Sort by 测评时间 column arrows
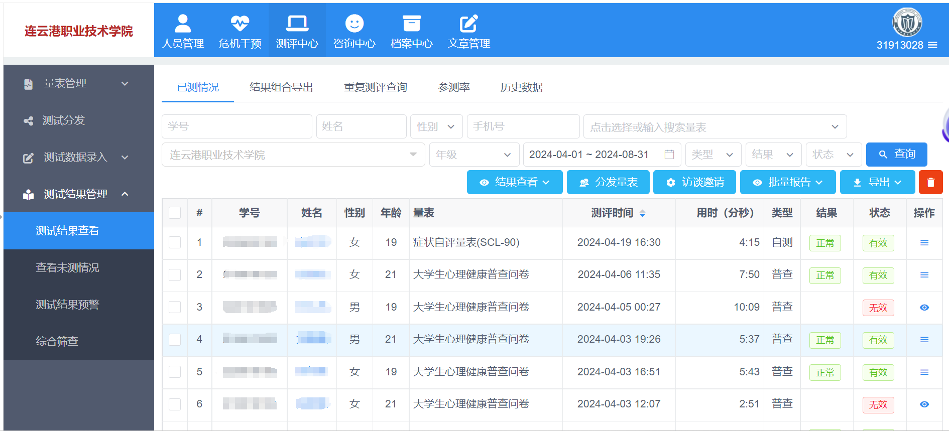Viewport: 949px width, 431px height. (x=642, y=213)
